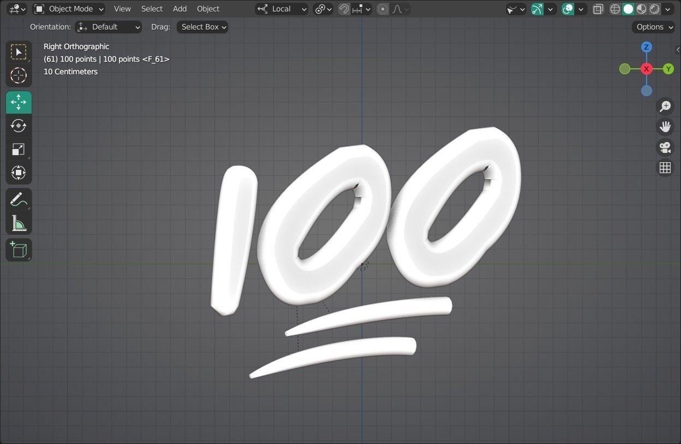
Task: Select the Select Box tool icon
Action: click(x=19, y=52)
